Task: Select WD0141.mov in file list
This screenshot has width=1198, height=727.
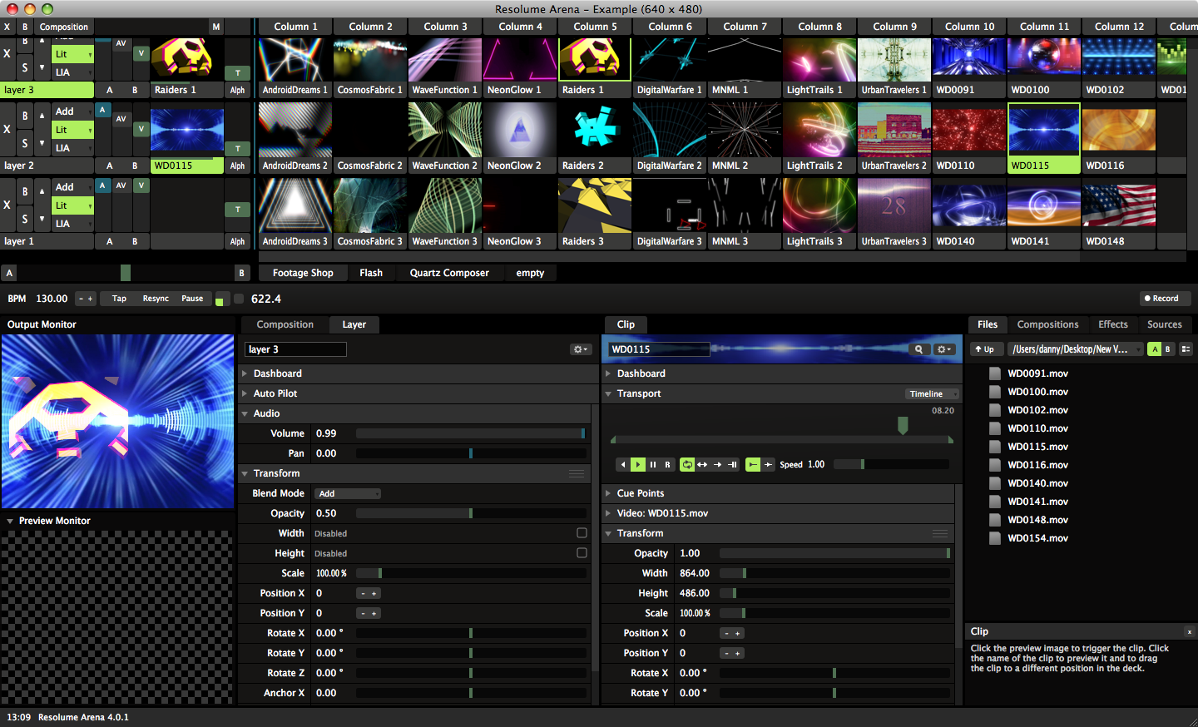Action: [x=1037, y=502]
